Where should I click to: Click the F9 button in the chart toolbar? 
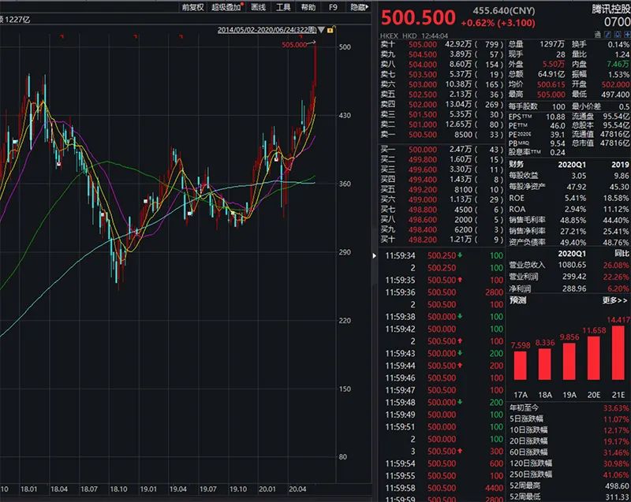pos(333,7)
